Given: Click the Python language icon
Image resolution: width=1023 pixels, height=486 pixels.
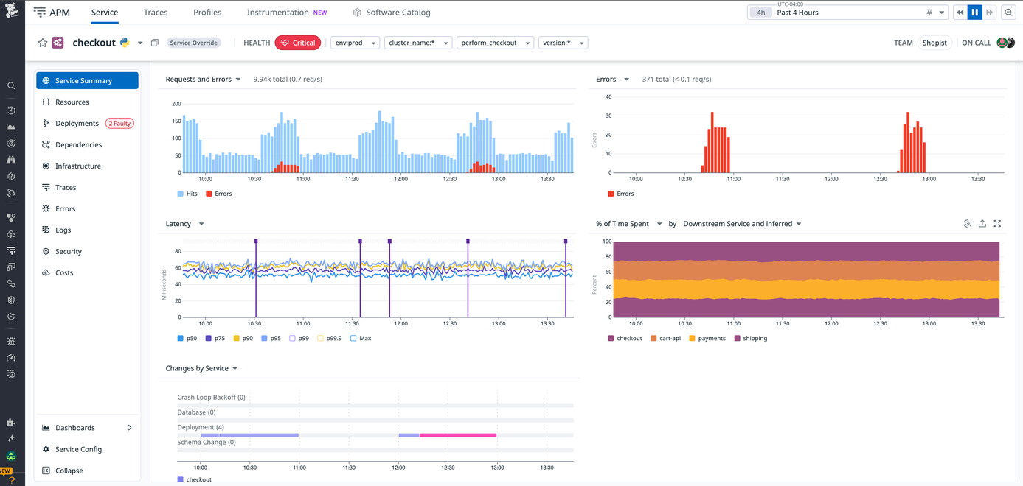Looking at the screenshot, I should pos(125,43).
